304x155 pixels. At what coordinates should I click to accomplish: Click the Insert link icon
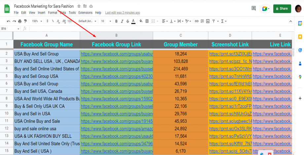click(197, 21)
